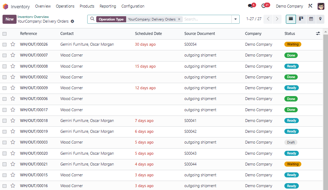This screenshot has height=190, width=328.
Task: Star the WH/OUT/00026 record
Action: (13, 44)
